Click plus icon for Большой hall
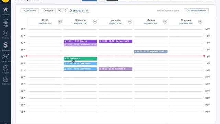Image resolution: width=220 pixels, height=124 pixels. (x=95, y=22)
